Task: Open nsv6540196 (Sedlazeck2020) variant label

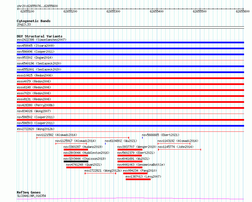Action: pos(39,63)
